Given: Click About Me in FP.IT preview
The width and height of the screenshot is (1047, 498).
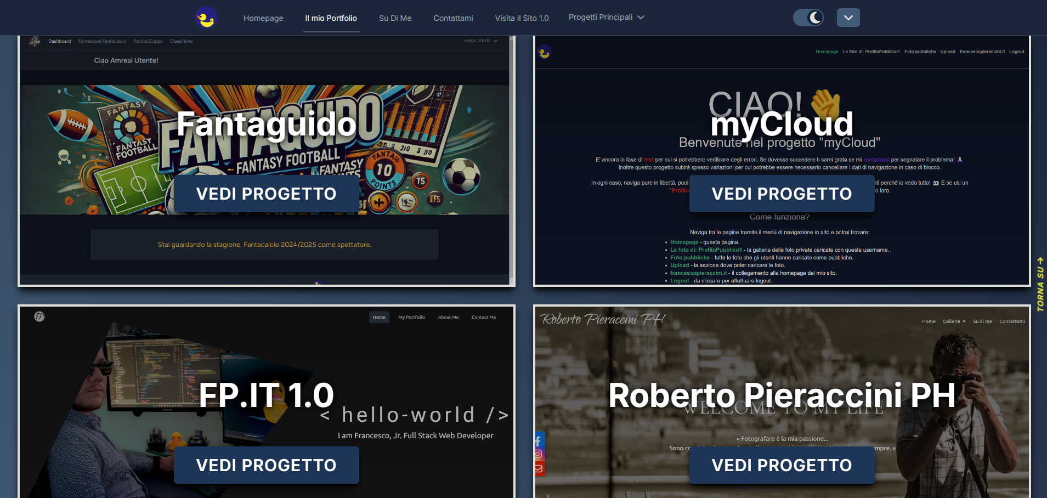Looking at the screenshot, I should (448, 317).
